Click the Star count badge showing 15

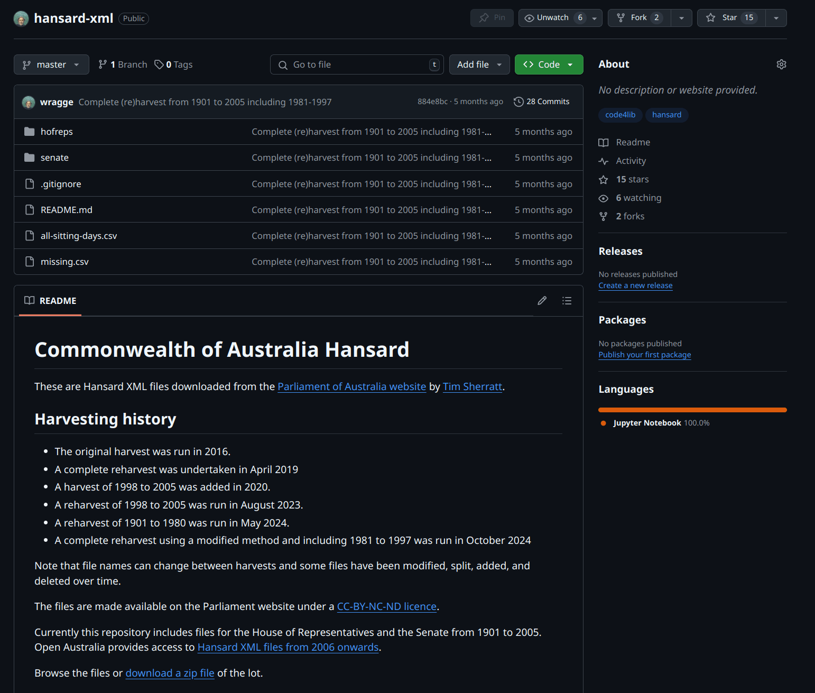click(x=749, y=18)
